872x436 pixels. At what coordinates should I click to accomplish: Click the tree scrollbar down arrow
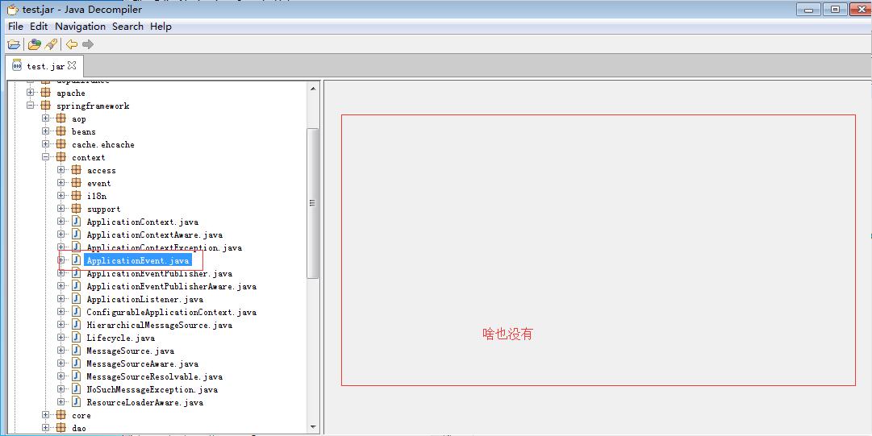pyautogui.click(x=312, y=427)
